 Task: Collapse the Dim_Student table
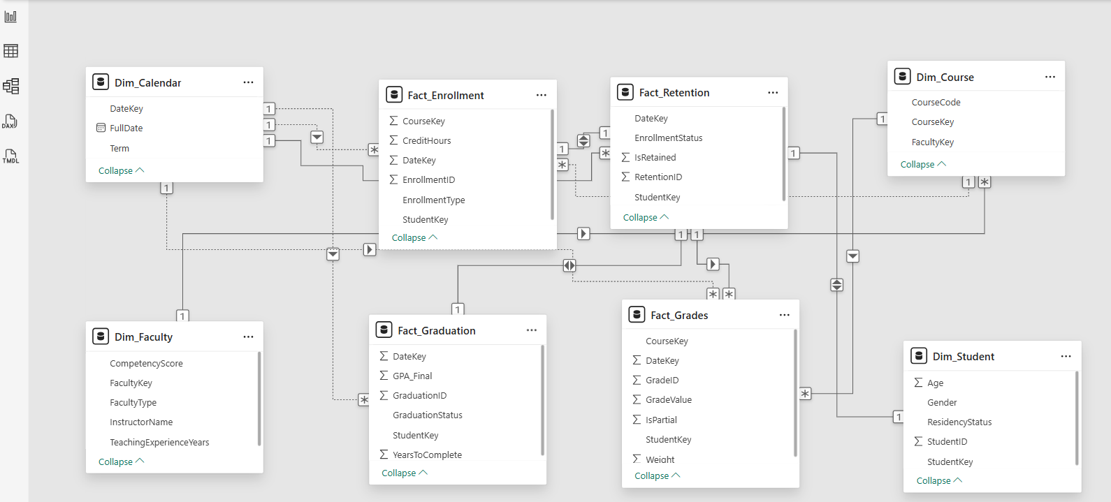[939, 480]
